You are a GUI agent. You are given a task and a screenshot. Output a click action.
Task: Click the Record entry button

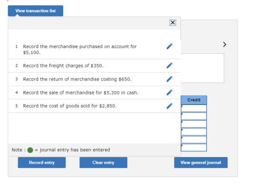42,162
